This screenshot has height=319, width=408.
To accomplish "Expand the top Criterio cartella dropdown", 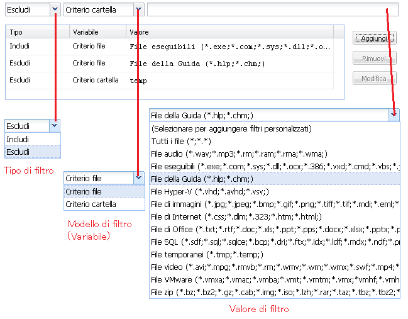I will [x=138, y=9].
